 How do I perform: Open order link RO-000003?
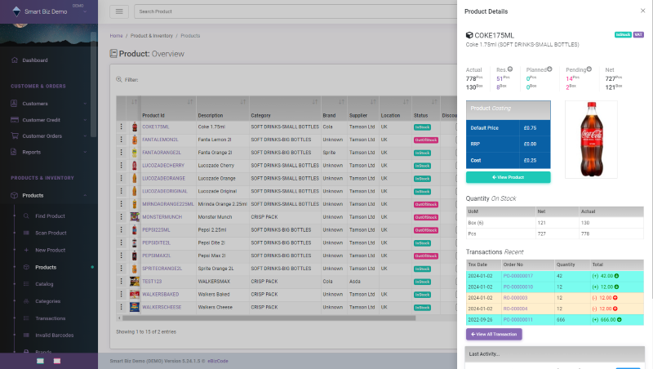[515, 298]
